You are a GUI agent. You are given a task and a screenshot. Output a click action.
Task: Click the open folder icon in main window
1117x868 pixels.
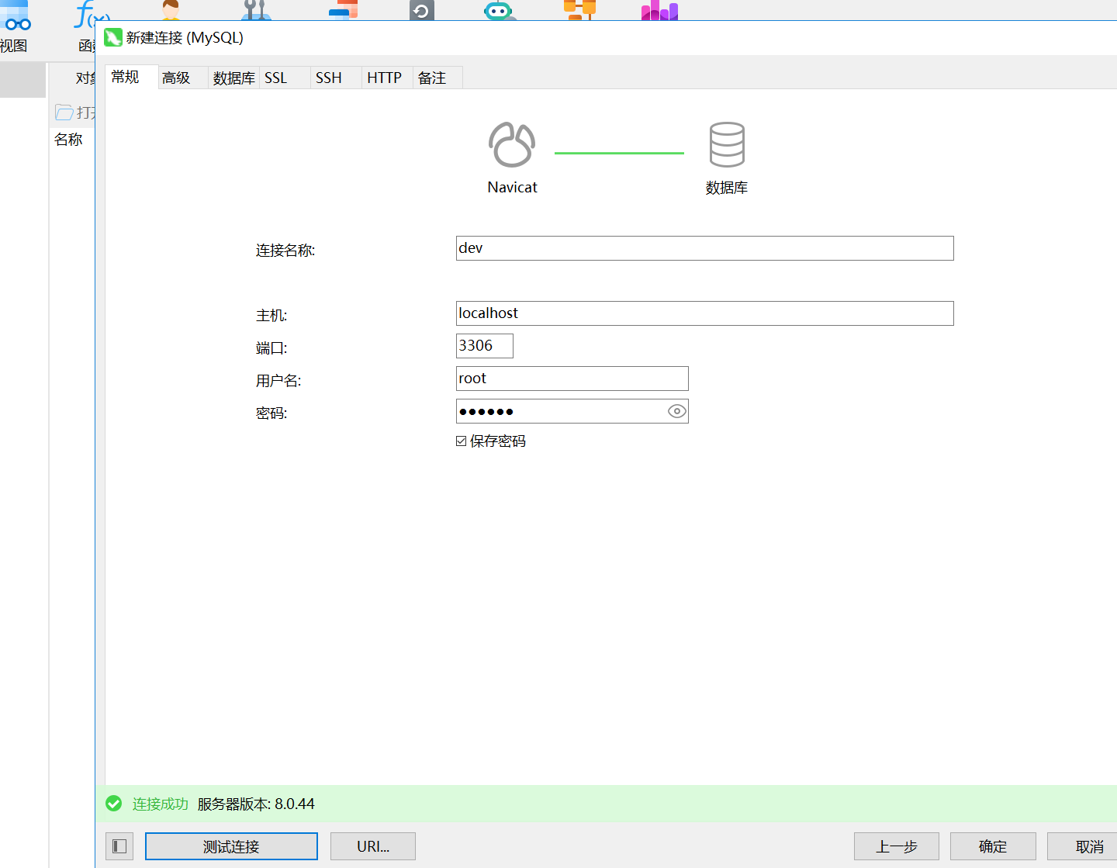pyautogui.click(x=64, y=112)
